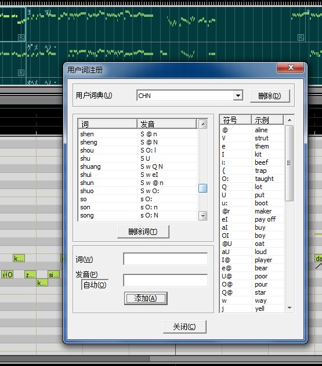This screenshot has width=322, height=366.
Task: Click the 'I@' symbol row for player
Action: (252, 260)
